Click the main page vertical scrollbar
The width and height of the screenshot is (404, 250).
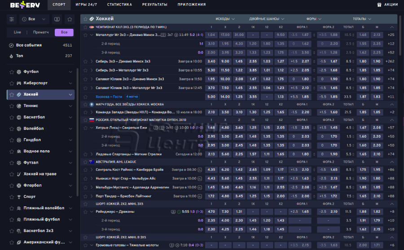click(400, 35)
